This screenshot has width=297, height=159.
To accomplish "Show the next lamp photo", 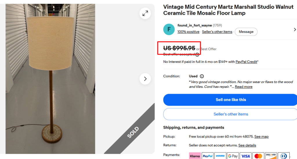I will pos(145,79).
